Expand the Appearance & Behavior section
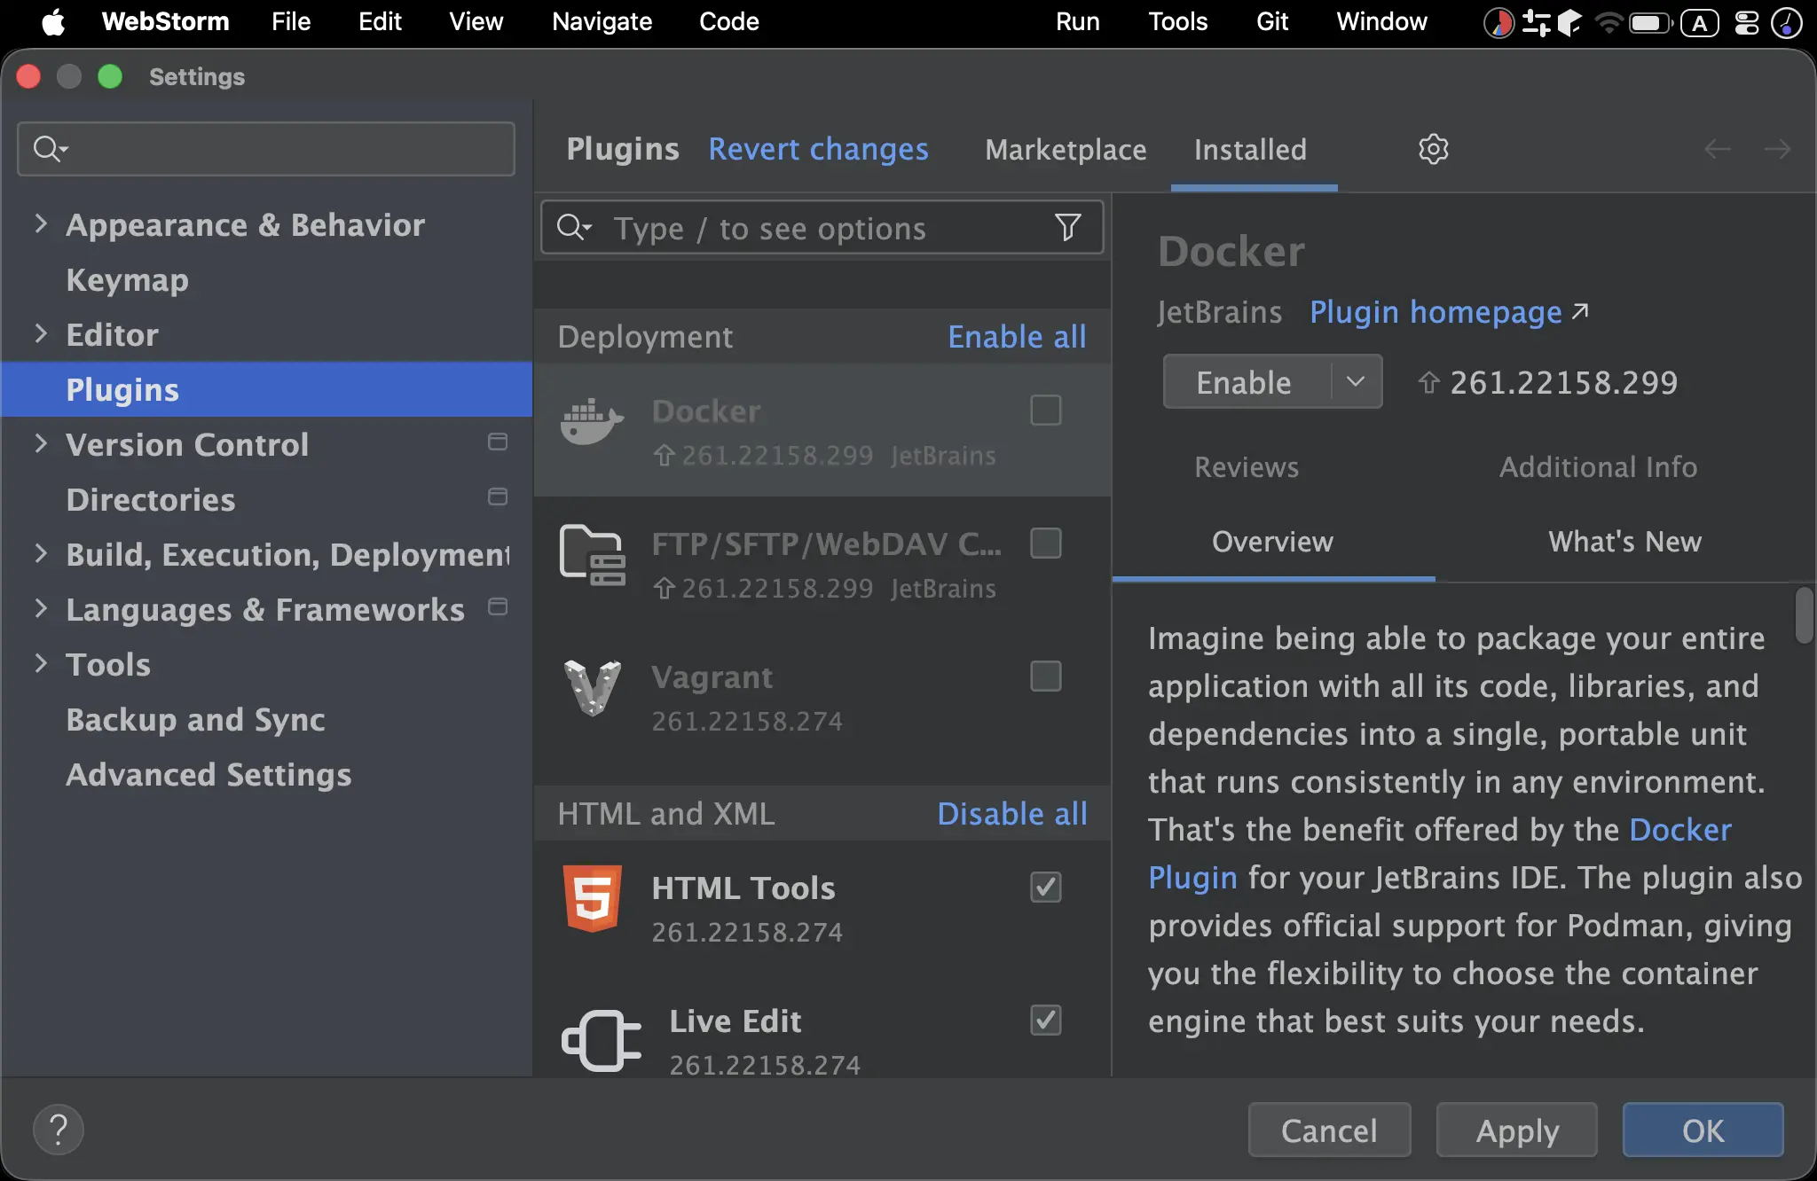Screen dimensions: 1817x1181 pyautogui.click(x=41, y=223)
